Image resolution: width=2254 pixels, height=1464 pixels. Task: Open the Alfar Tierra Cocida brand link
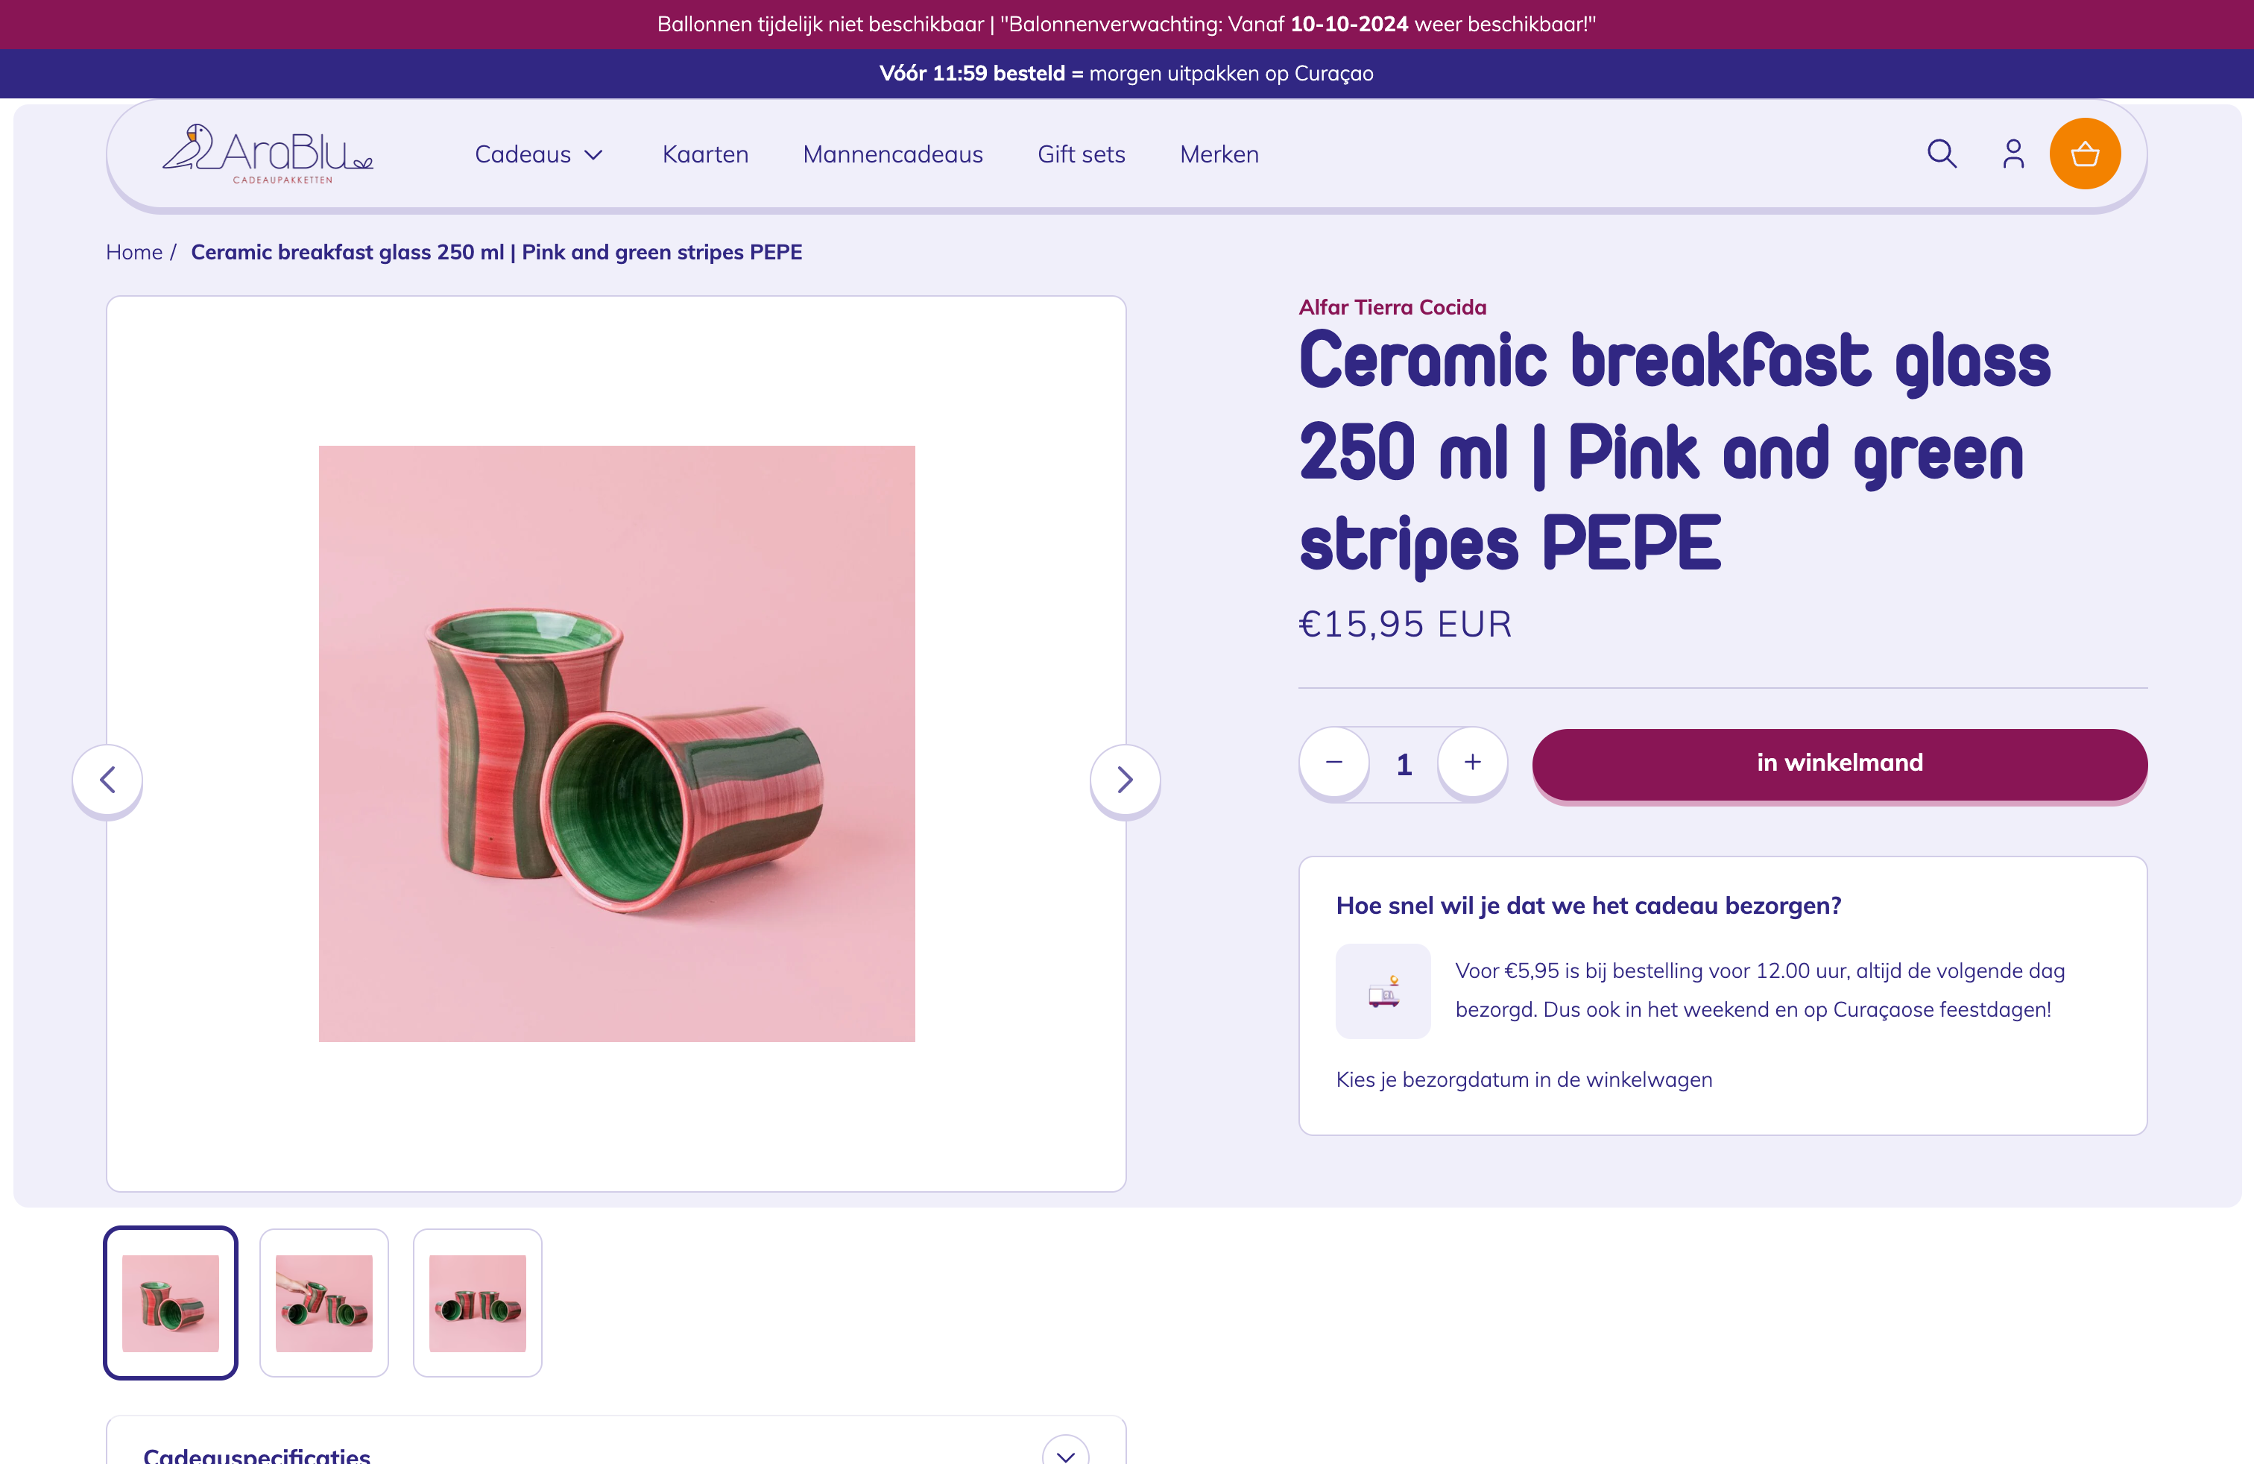click(1392, 306)
